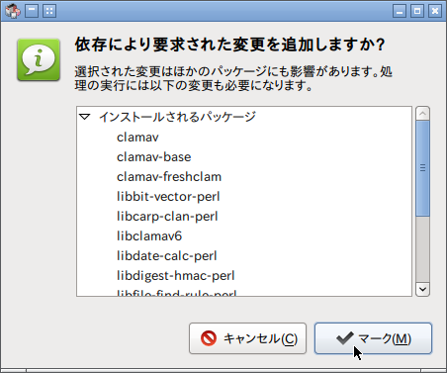The height and width of the screenshot is (373, 447).
Task: Click キャンセル(C) to cancel changes
Action: (x=248, y=338)
